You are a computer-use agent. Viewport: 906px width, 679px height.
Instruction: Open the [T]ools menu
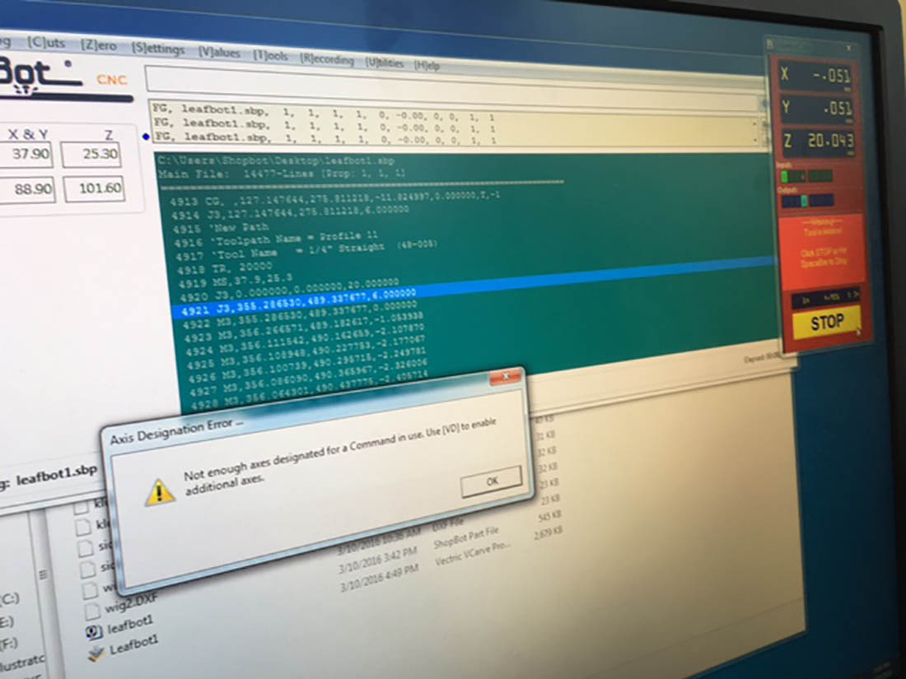[270, 55]
